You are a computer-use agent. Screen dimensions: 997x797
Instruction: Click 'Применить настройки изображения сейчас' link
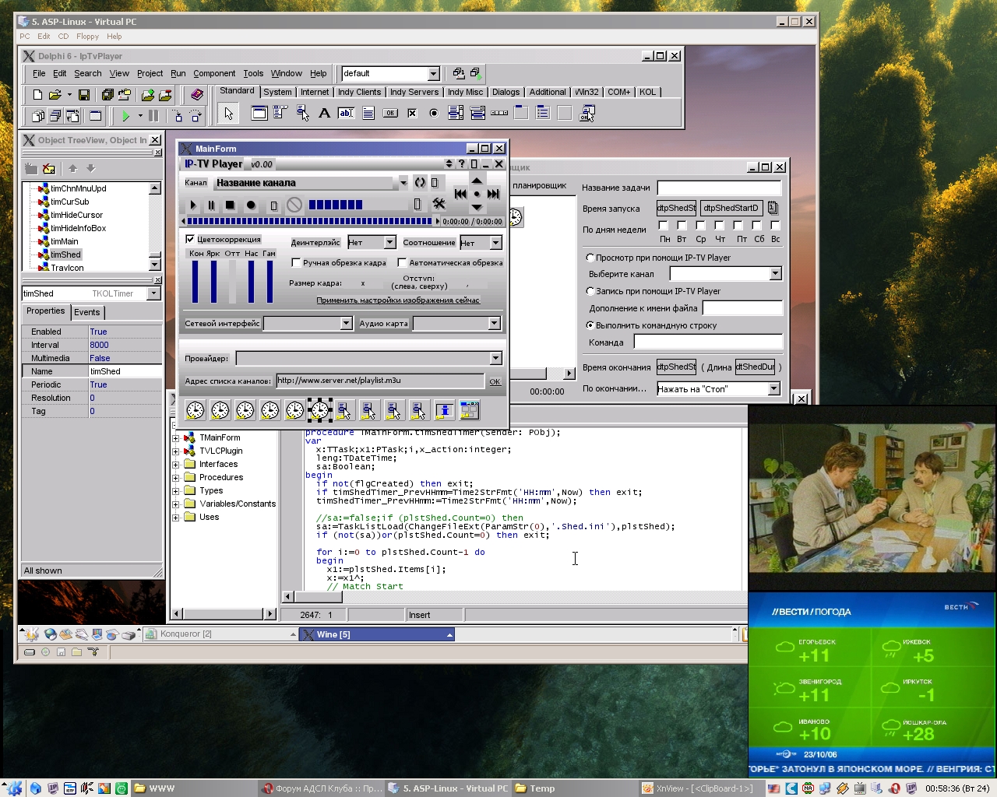click(397, 300)
